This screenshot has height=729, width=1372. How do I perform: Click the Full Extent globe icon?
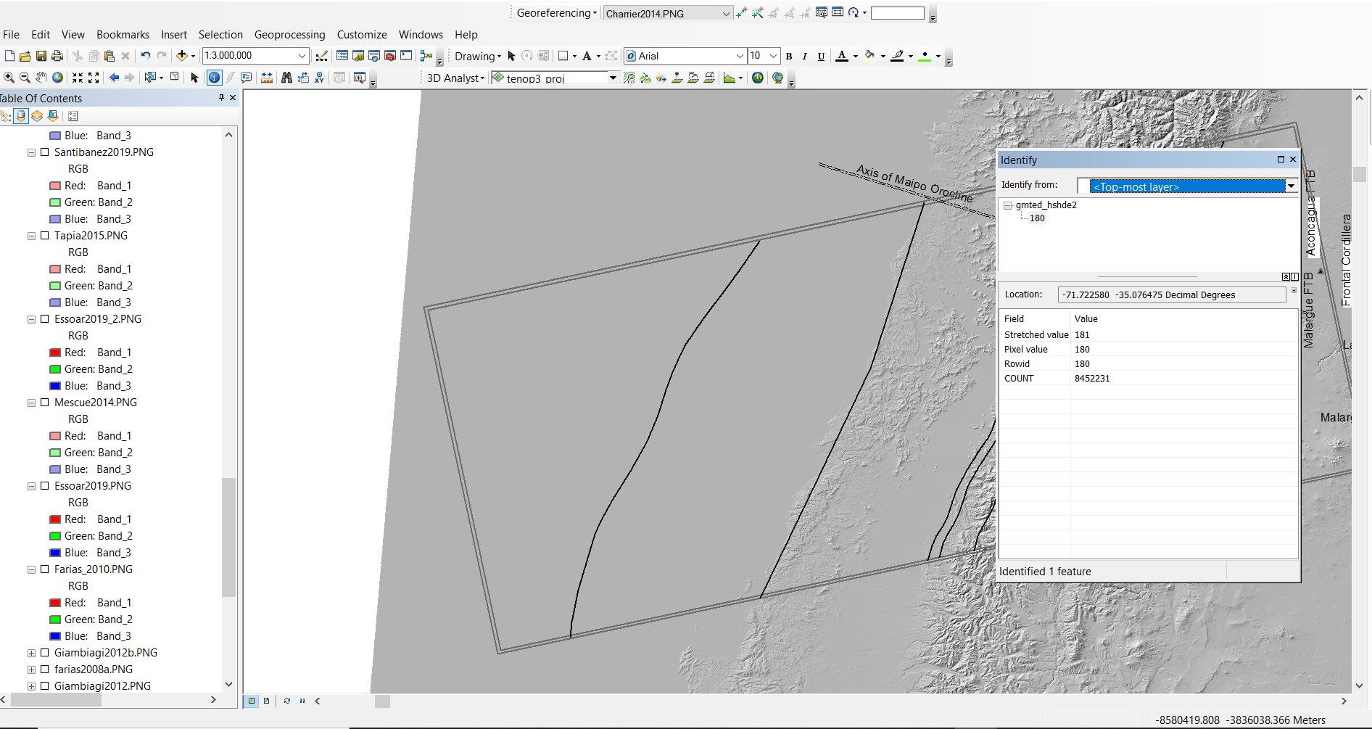[57, 78]
